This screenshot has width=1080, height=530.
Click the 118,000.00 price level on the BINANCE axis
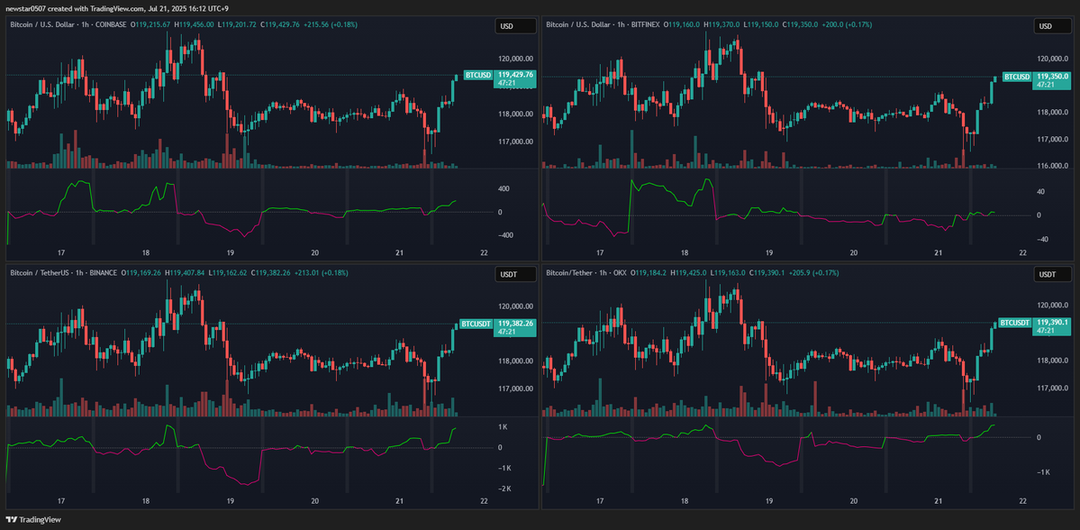[x=515, y=361]
